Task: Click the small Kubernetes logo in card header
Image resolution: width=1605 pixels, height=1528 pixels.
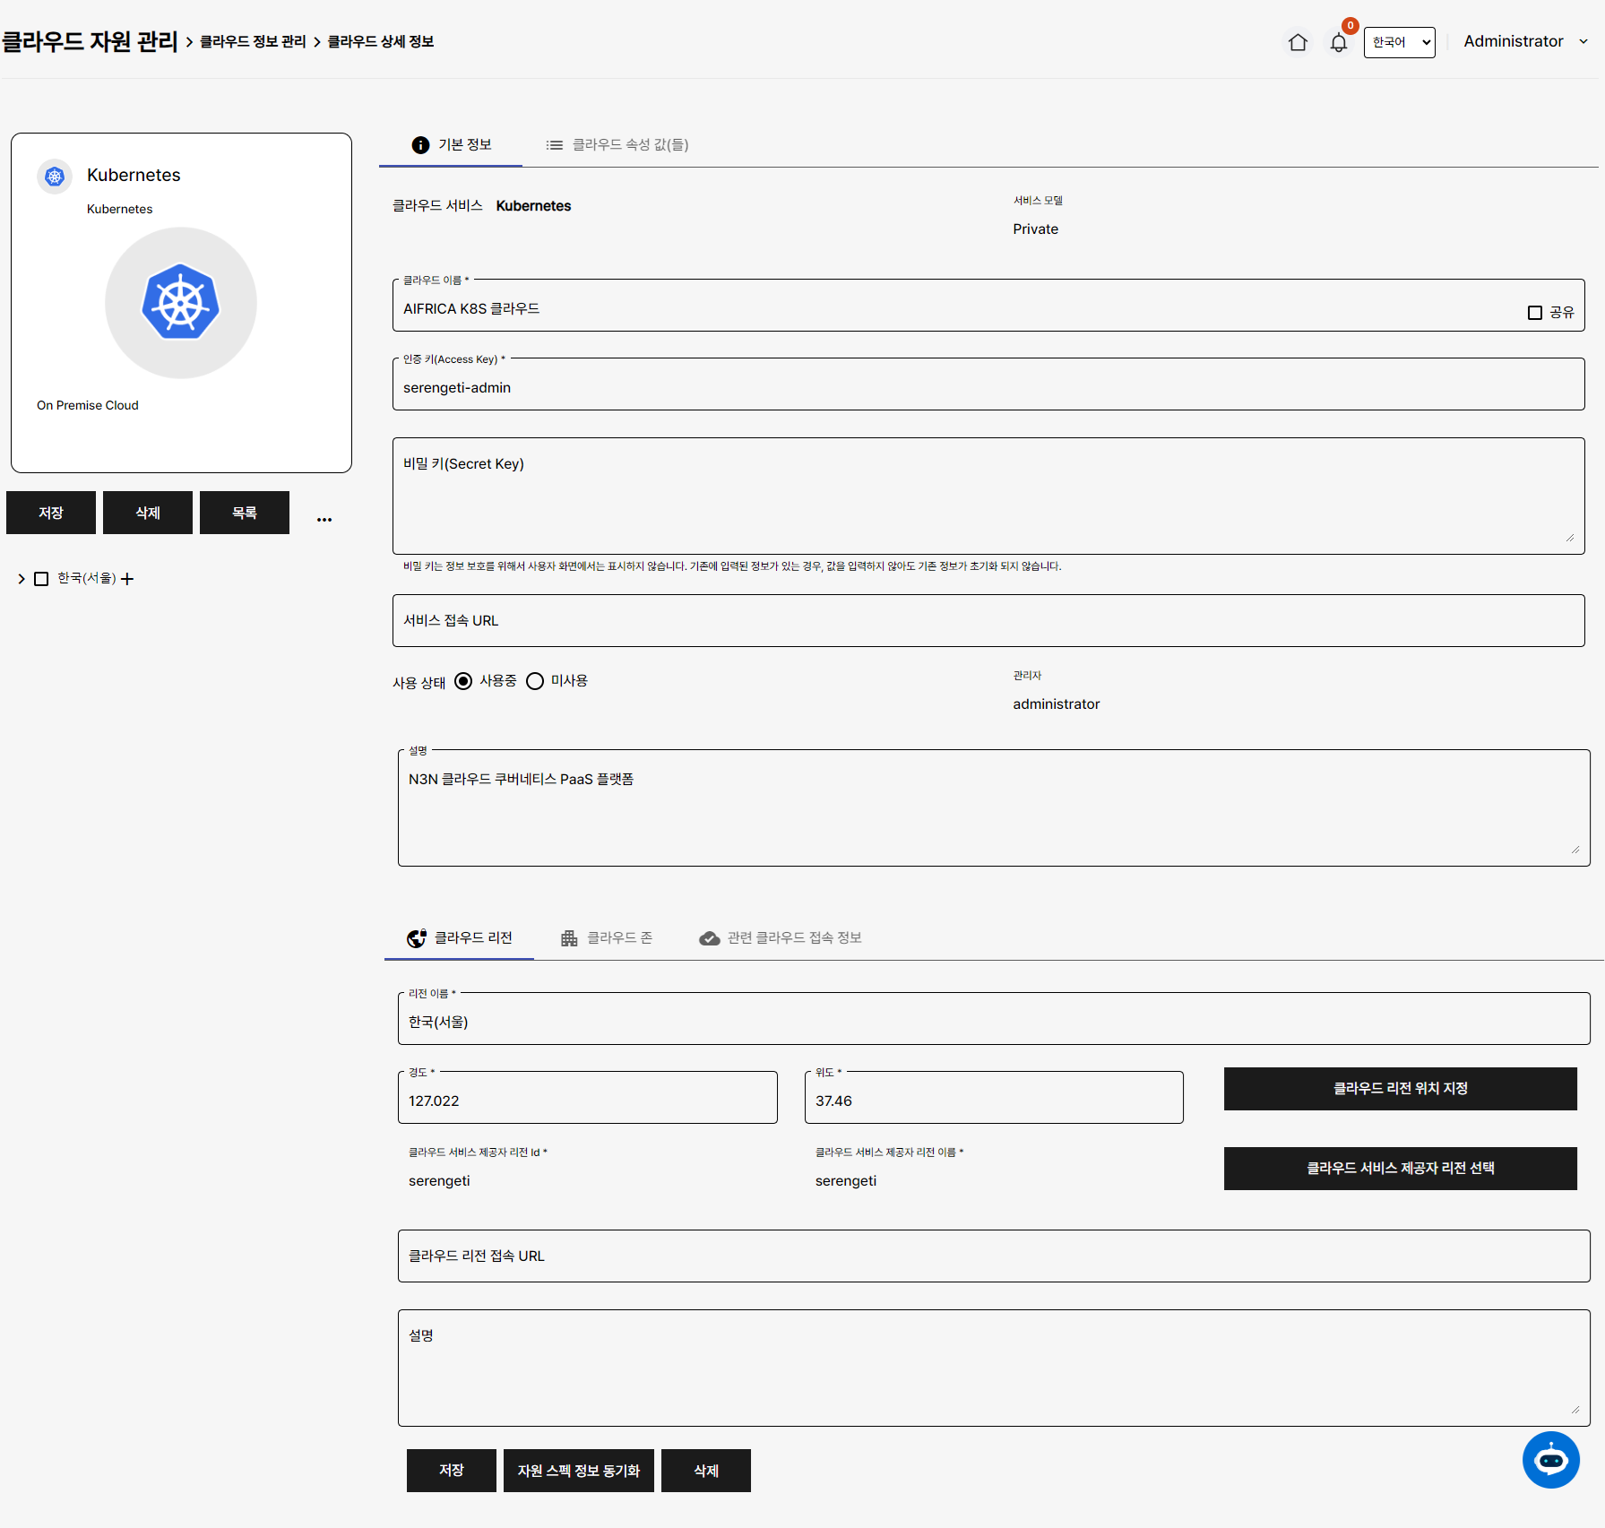Action: tap(55, 177)
